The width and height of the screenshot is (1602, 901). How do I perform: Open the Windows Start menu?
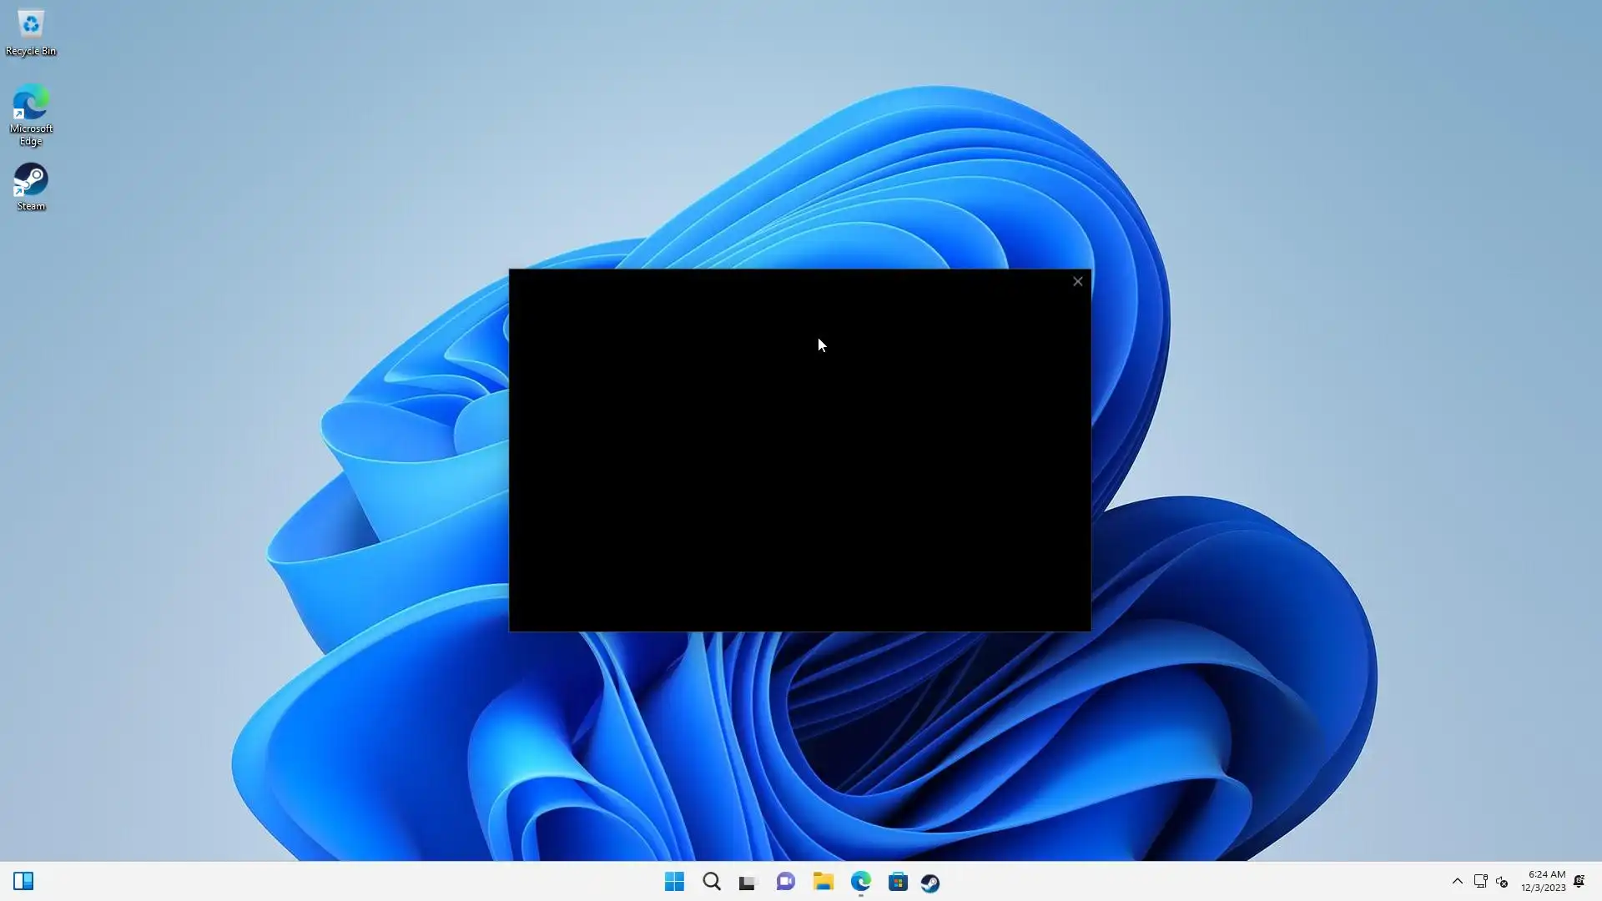pyautogui.click(x=674, y=882)
